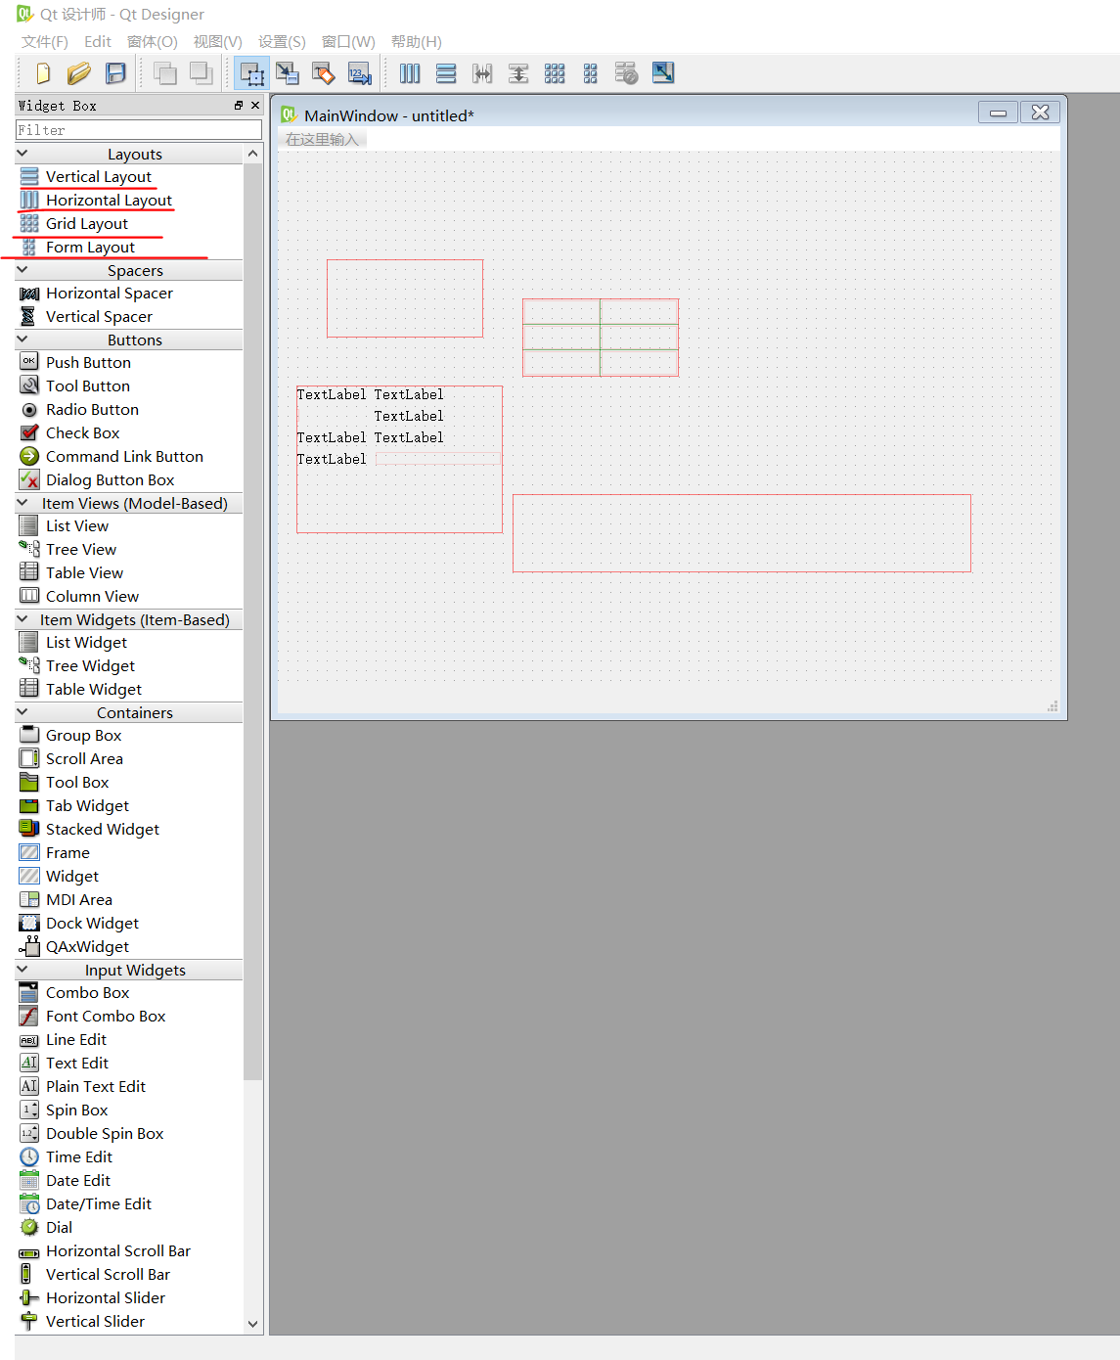The height and width of the screenshot is (1360, 1120).
Task: Collapse the Containers category
Action: 22,712
